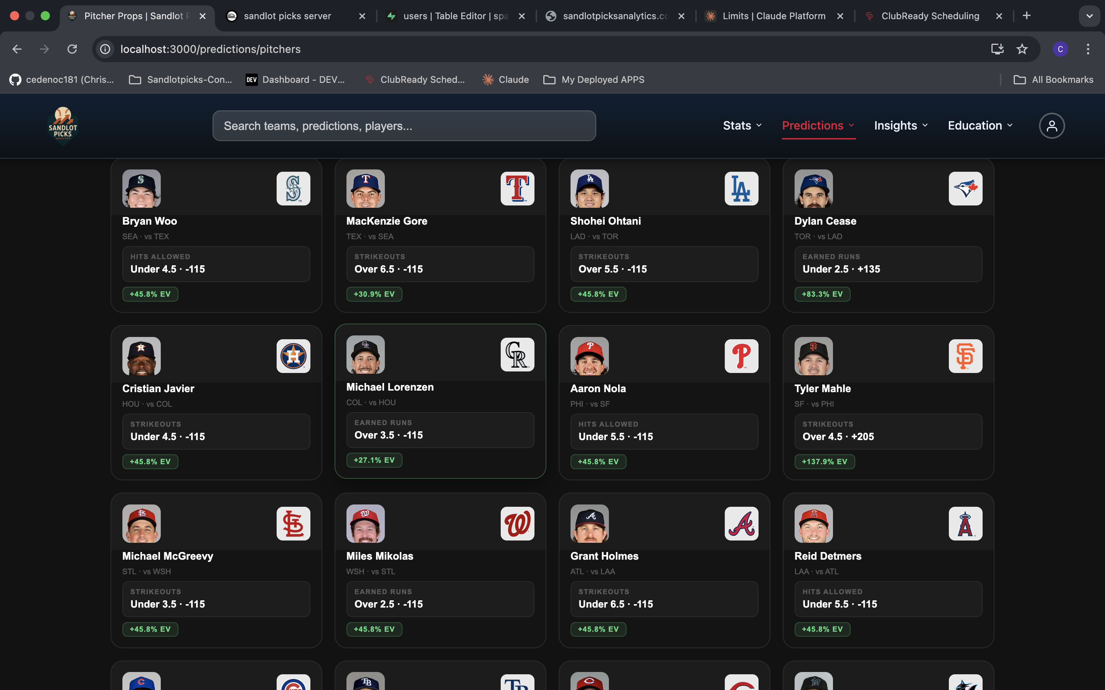The width and height of the screenshot is (1105, 690).
Task: Click the Dodgers logo on Shohei Ohtani's card
Action: click(741, 189)
